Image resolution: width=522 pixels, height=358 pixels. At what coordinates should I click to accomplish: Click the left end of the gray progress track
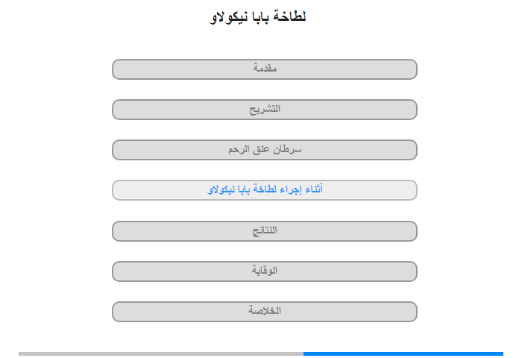20,354
